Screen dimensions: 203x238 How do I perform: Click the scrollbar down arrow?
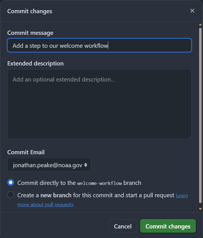tap(200, 209)
